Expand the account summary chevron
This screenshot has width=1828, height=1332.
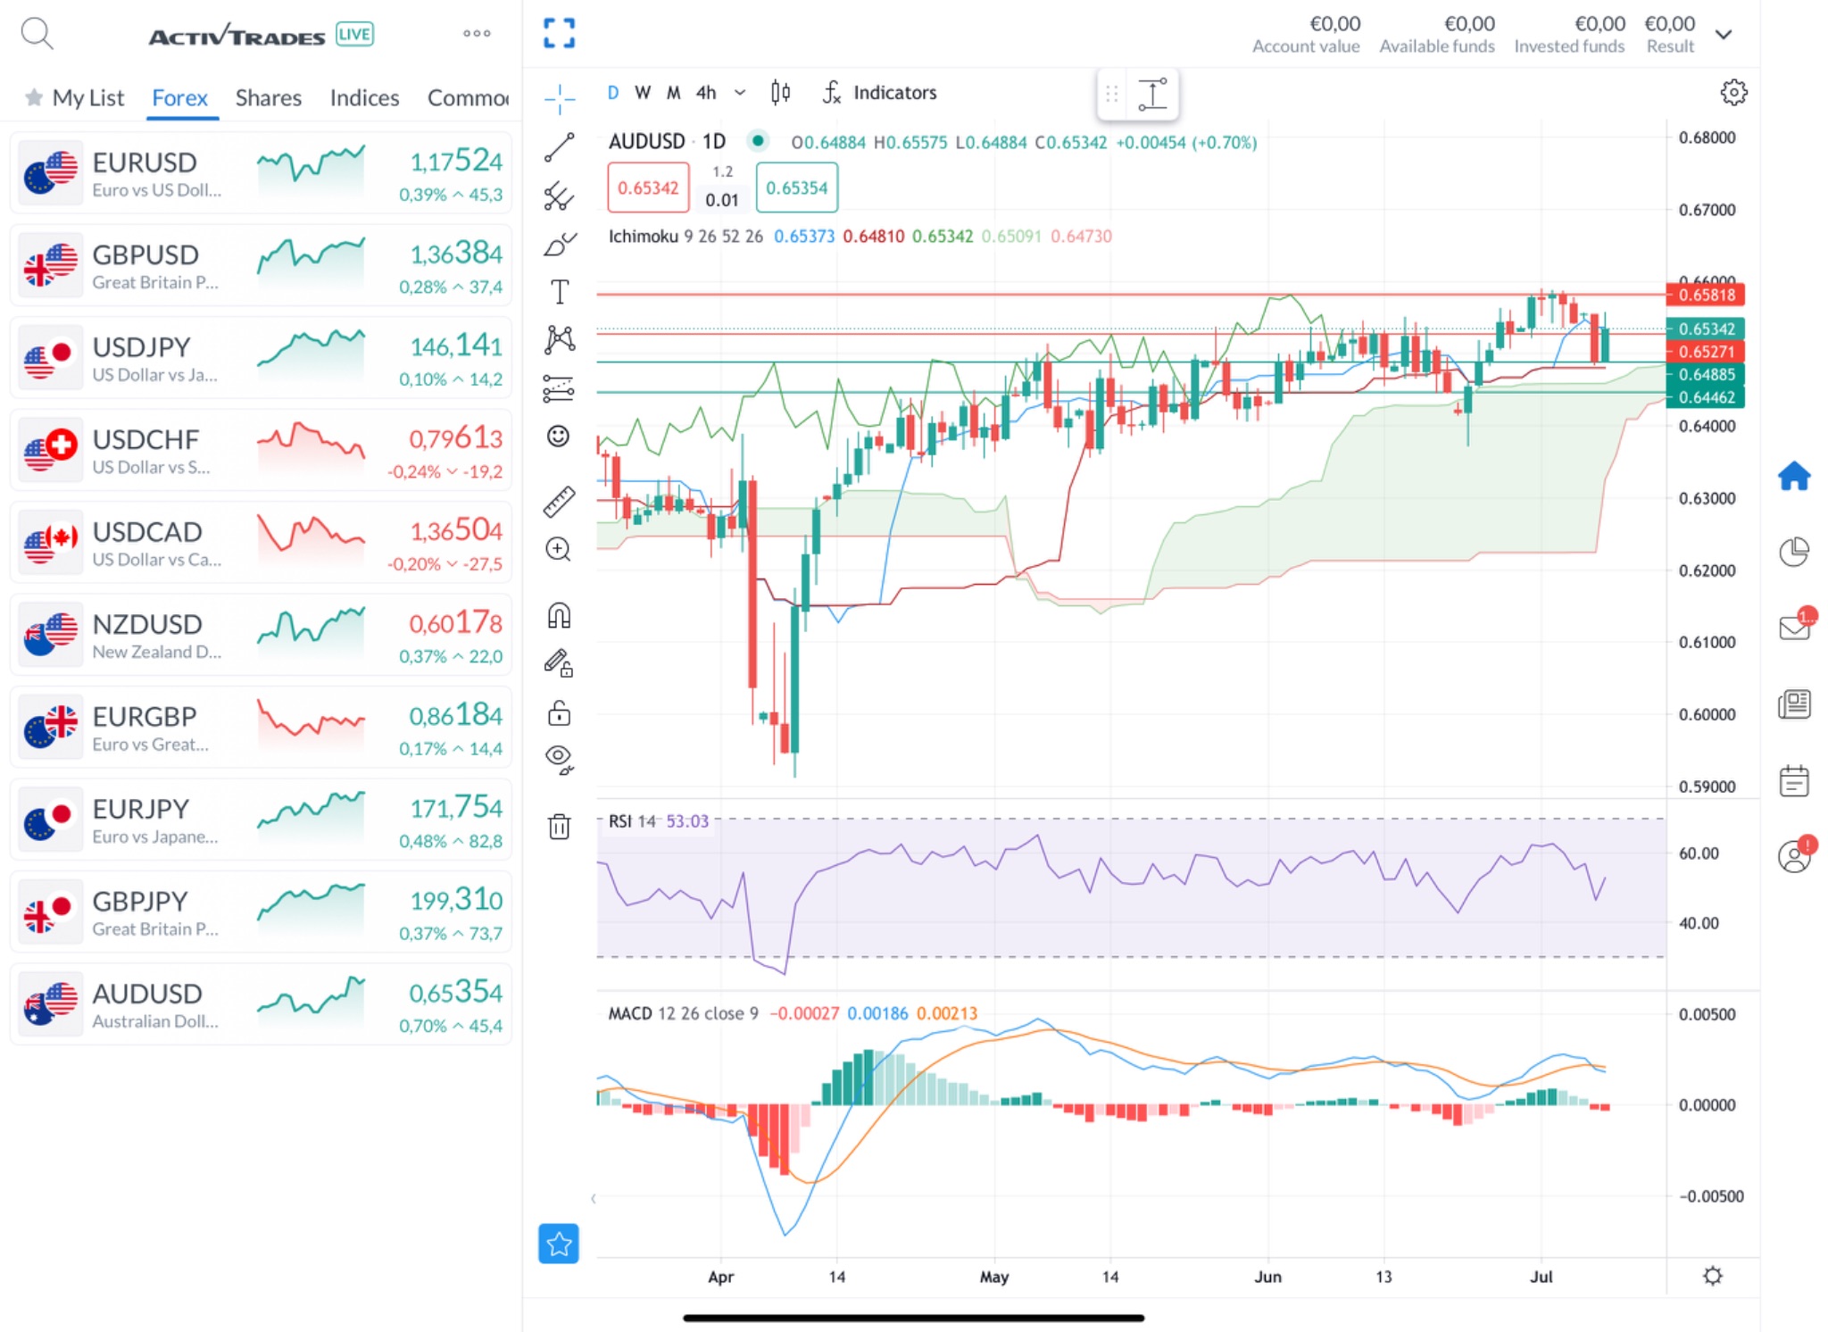click(1724, 34)
